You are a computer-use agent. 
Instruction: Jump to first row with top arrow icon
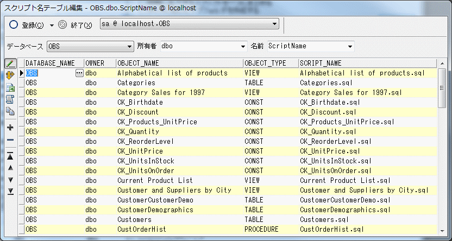pyautogui.click(x=10, y=156)
